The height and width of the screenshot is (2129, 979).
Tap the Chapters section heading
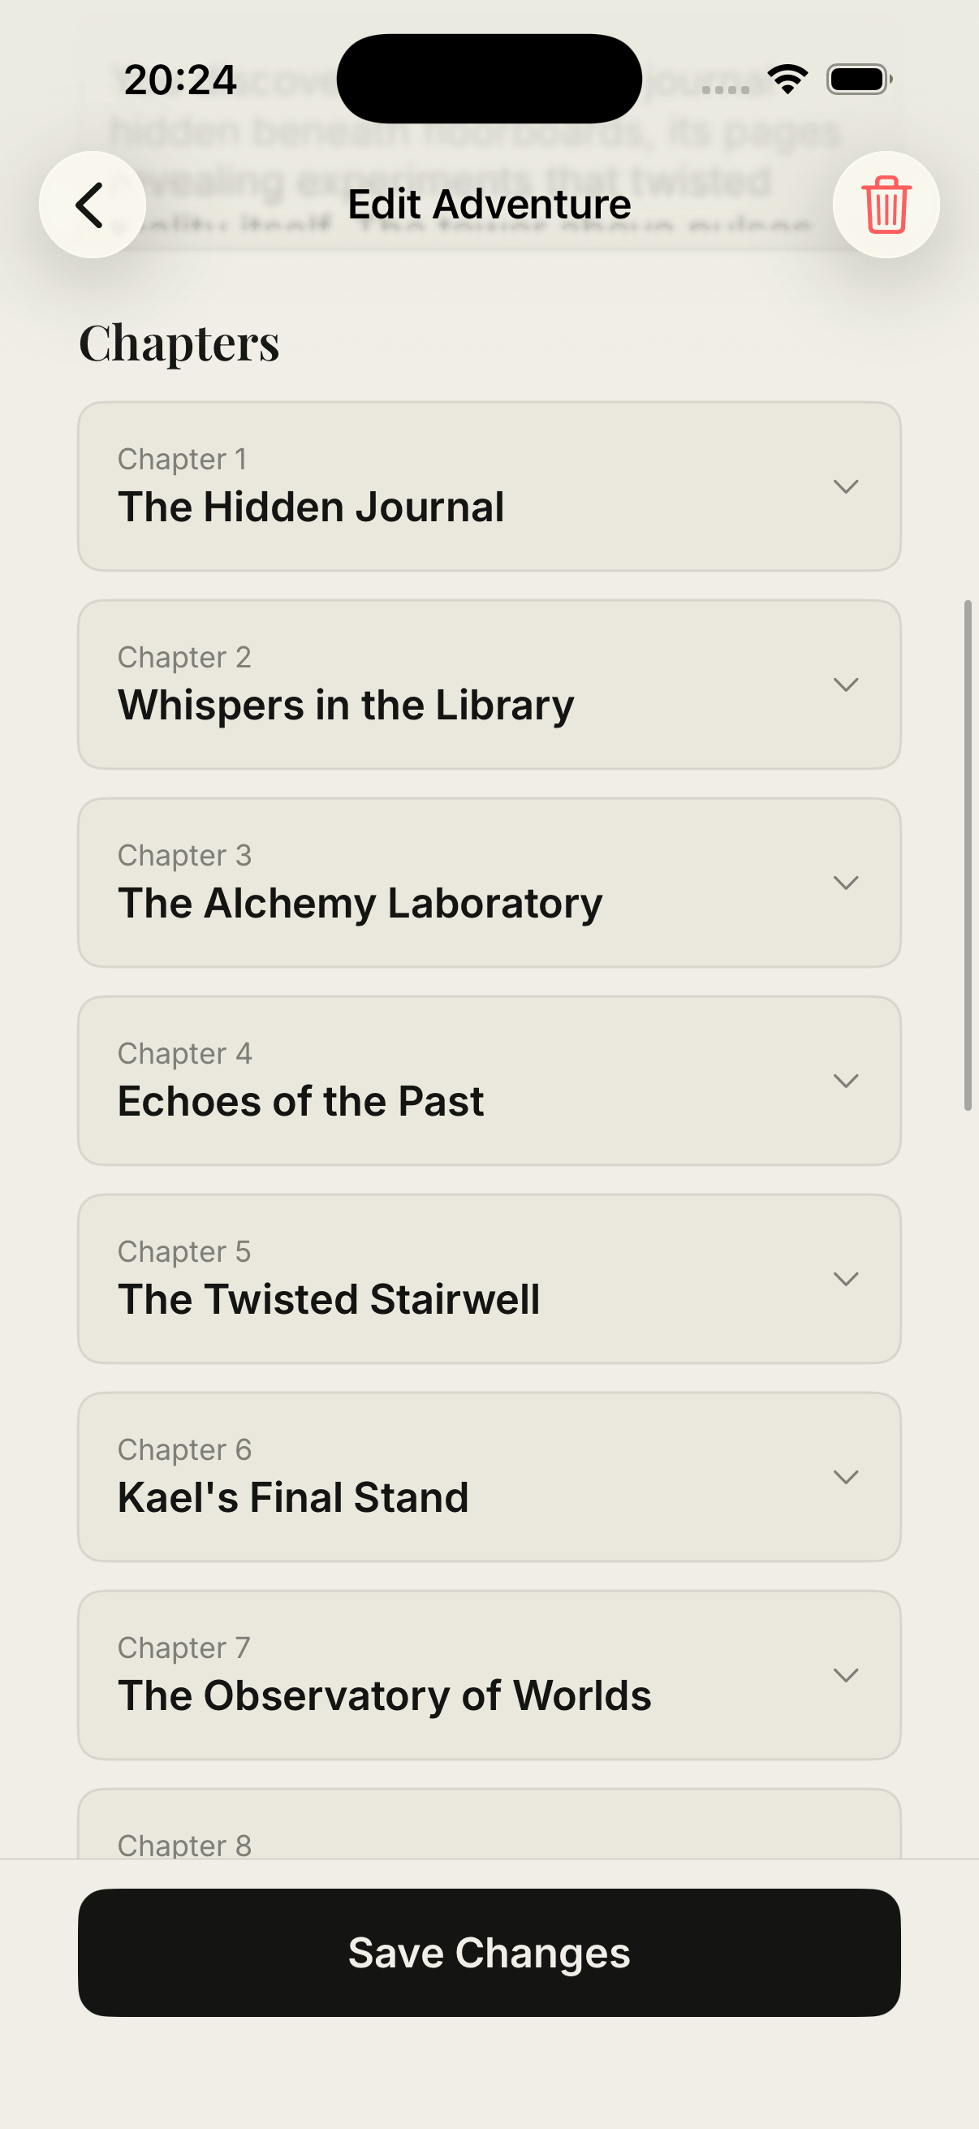179,343
